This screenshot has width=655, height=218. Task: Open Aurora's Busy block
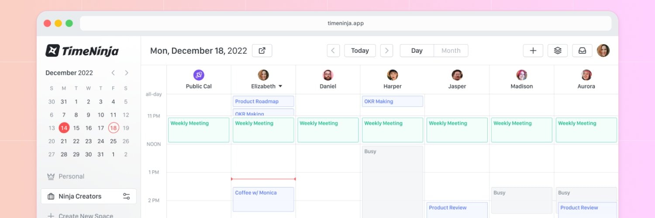pyautogui.click(x=586, y=194)
